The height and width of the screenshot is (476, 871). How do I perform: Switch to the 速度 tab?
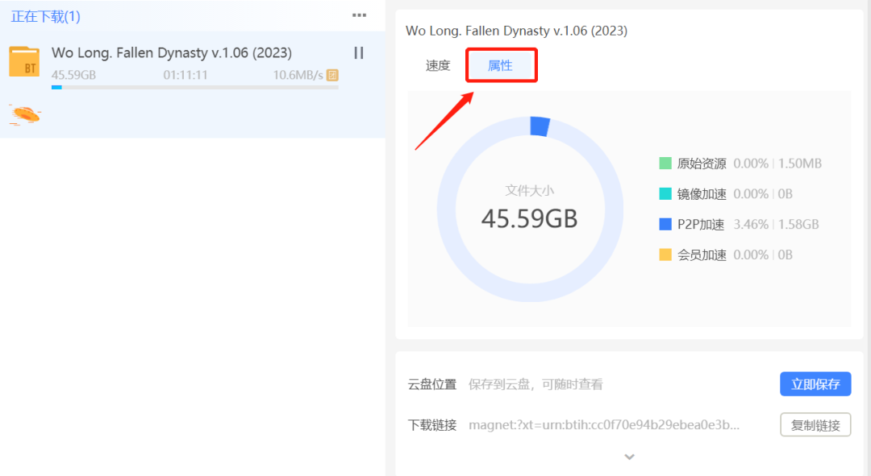438,65
